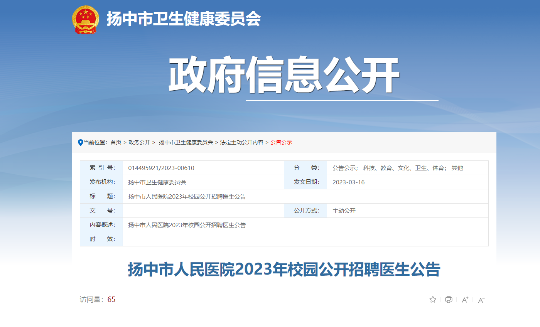This screenshot has height=327, width=540.
Task: Click the 发布机构 value in the info table
Action: [x=157, y=182]
